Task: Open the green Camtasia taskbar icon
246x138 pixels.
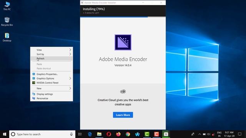Action: pos(147,134)
